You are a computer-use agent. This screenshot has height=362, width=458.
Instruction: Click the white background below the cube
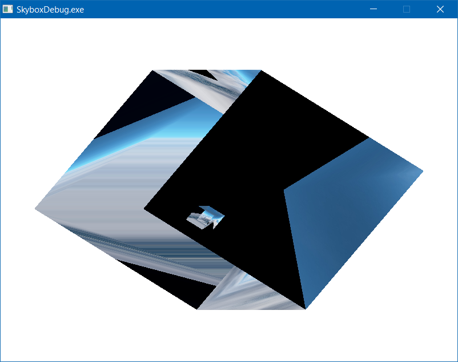(x=228, y=337)
